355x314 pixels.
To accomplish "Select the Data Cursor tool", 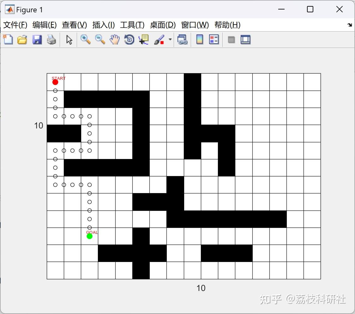I will (x=144, y=39).
